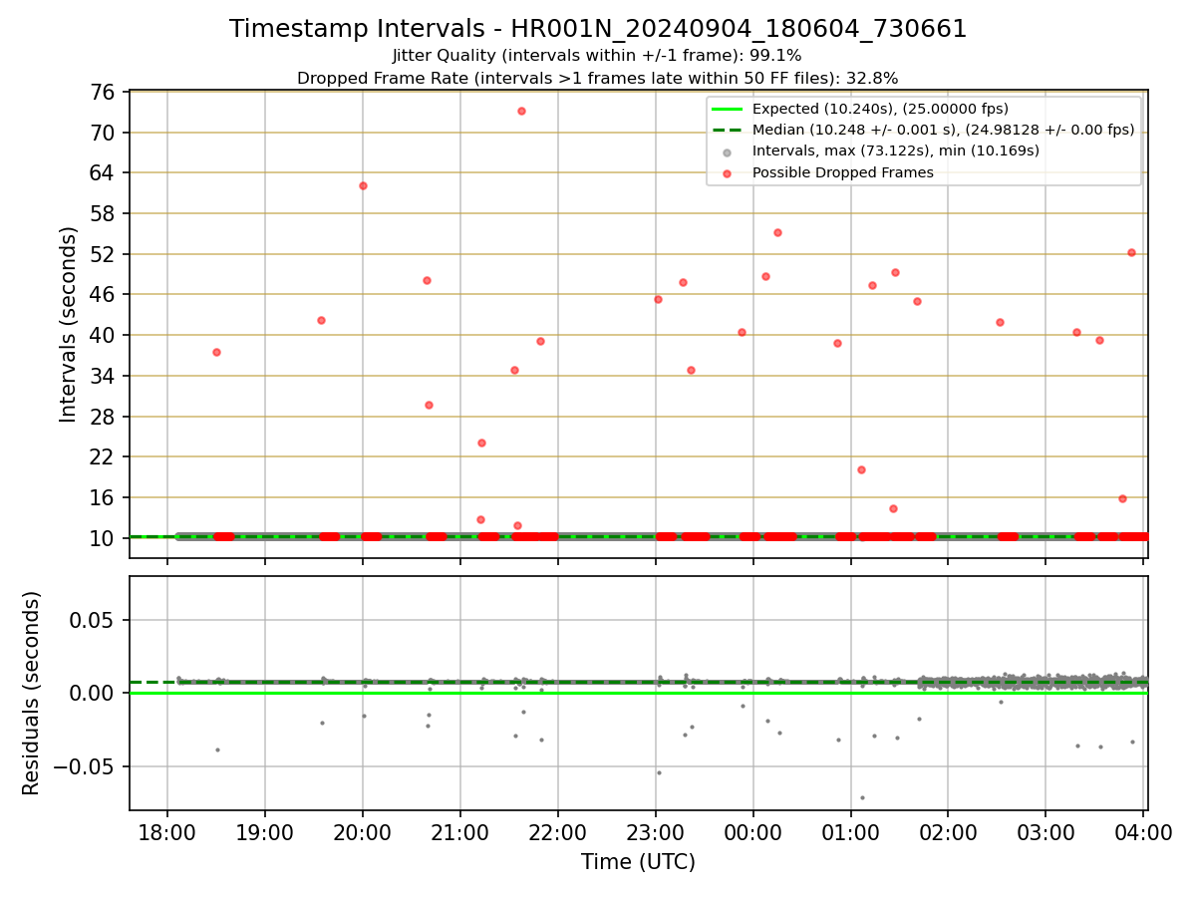Click the legend entry beginning 'Intervals, max (73.122s)'
The height and width of the screenshot is (897, 1196).
[896, 150]
